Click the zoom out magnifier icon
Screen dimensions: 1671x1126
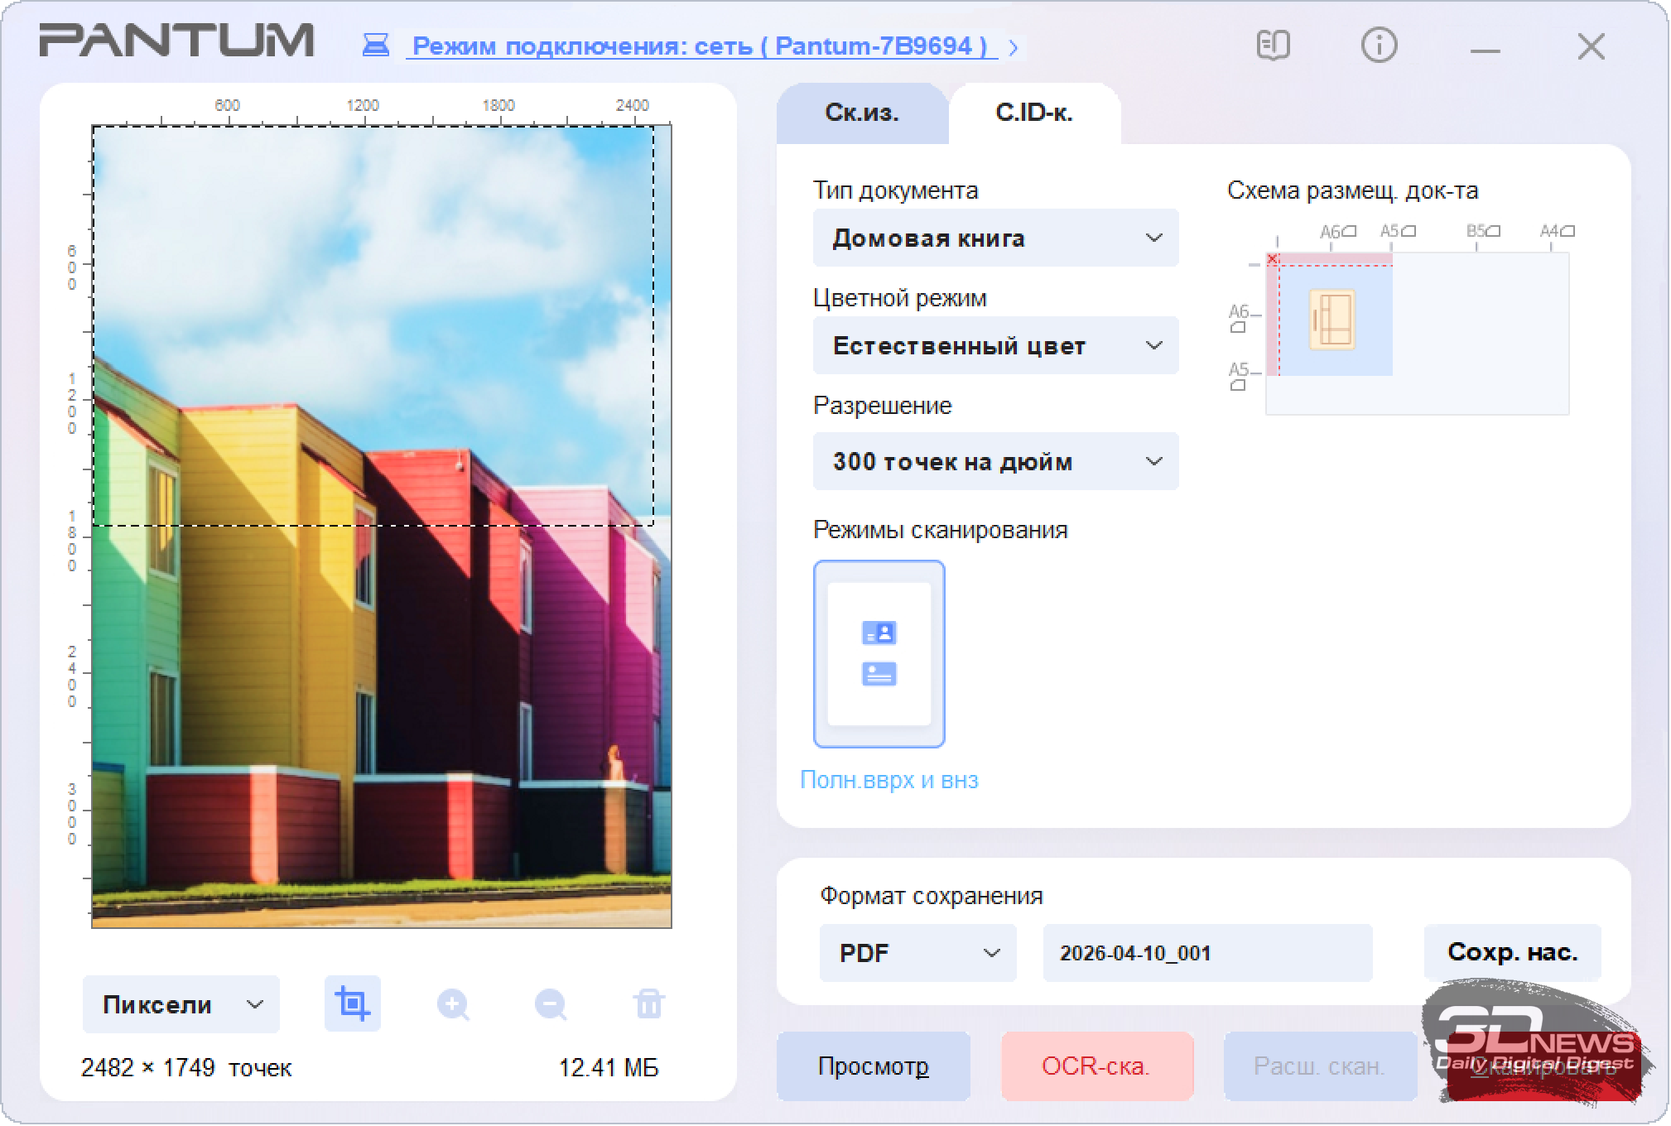(551, 1004)
